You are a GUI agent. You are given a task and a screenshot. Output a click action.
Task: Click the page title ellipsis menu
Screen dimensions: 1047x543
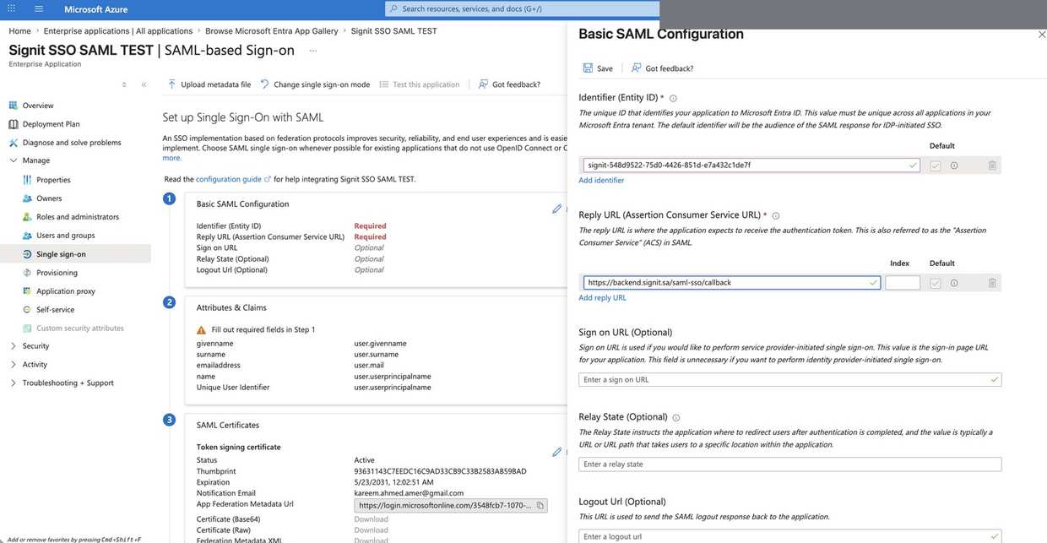coord(313,51)
